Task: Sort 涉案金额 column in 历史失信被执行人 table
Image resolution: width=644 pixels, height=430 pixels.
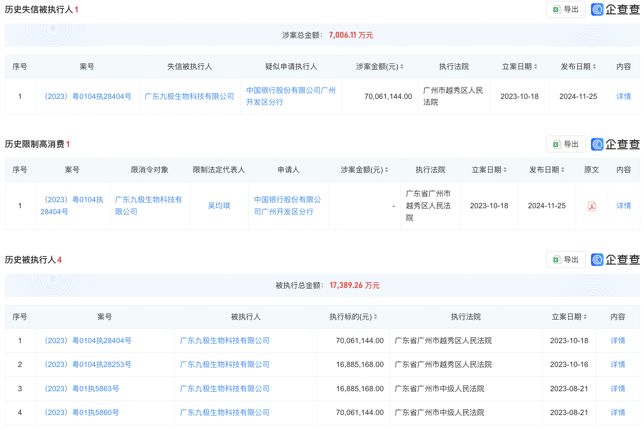Action: coord(402,67)
